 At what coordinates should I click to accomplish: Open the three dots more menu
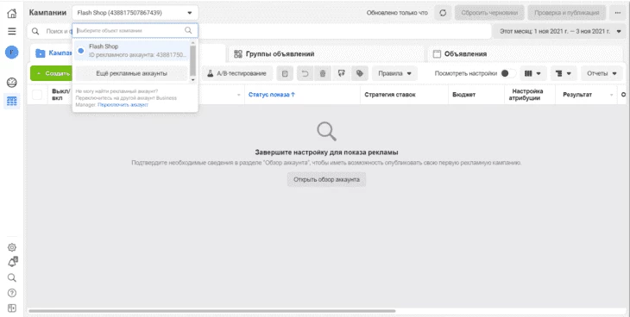coord(618,13)
